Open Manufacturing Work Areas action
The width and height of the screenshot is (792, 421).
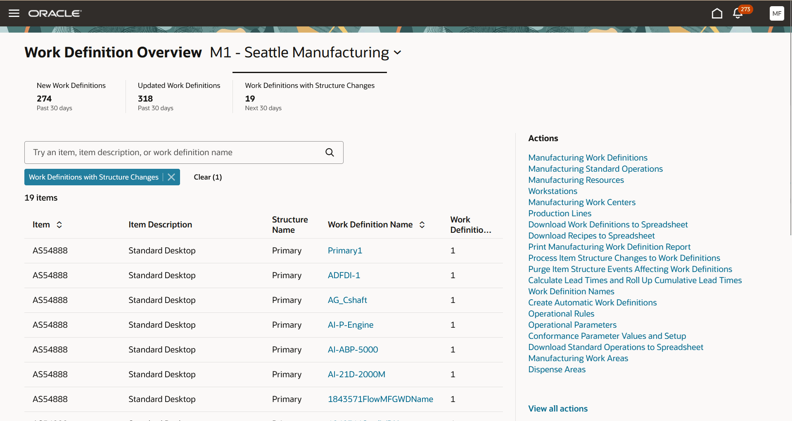click(578, 358)
